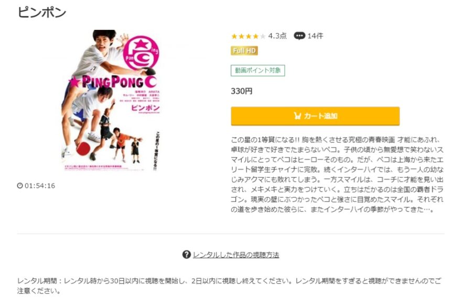Image resolution: width=474 pixels, height=306 pixels.
Task: Click the ピンポン page title
Action: pyautogui.click(x=42, y=13)
